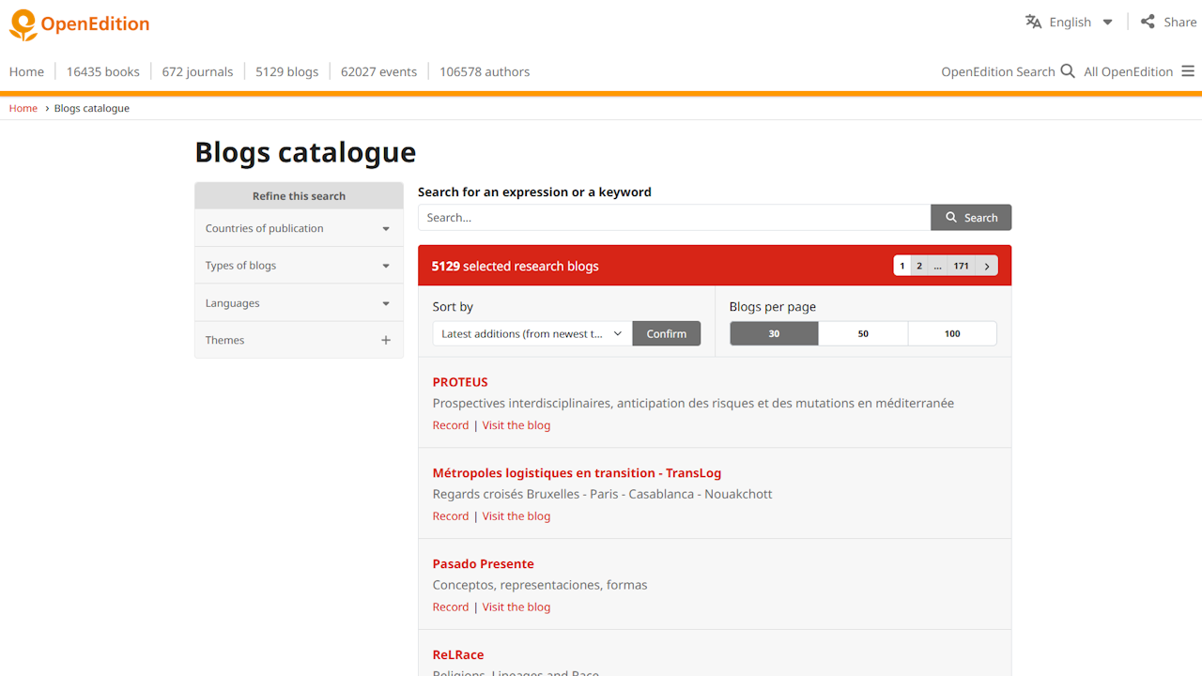The image size is (1202, 676).
Task: Show 30 blogs per page
Action: pyautogui.click(x=774, y=333)
